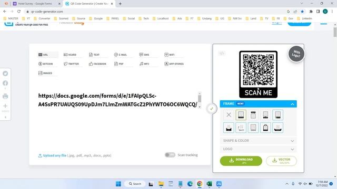
Task: Choose the TWITTER QR code type
Action: pyautogui.click(x=72, y=64)
